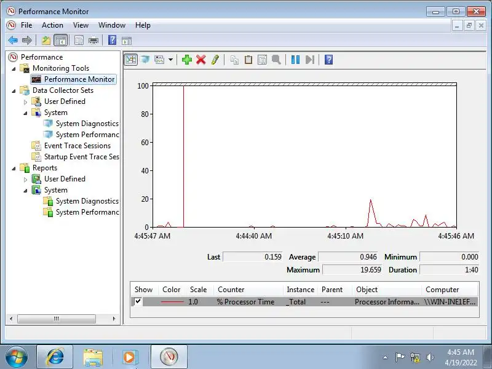492x369 pixels.
Task: Click the Windows Start button
Action: pyautogui.click(x=17, y=357)
